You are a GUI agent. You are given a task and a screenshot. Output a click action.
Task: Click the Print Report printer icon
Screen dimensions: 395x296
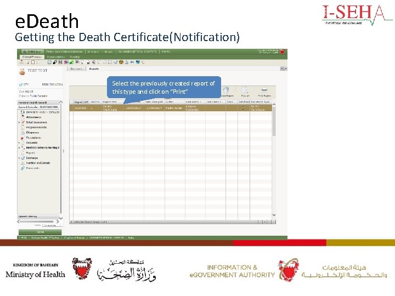264,90
